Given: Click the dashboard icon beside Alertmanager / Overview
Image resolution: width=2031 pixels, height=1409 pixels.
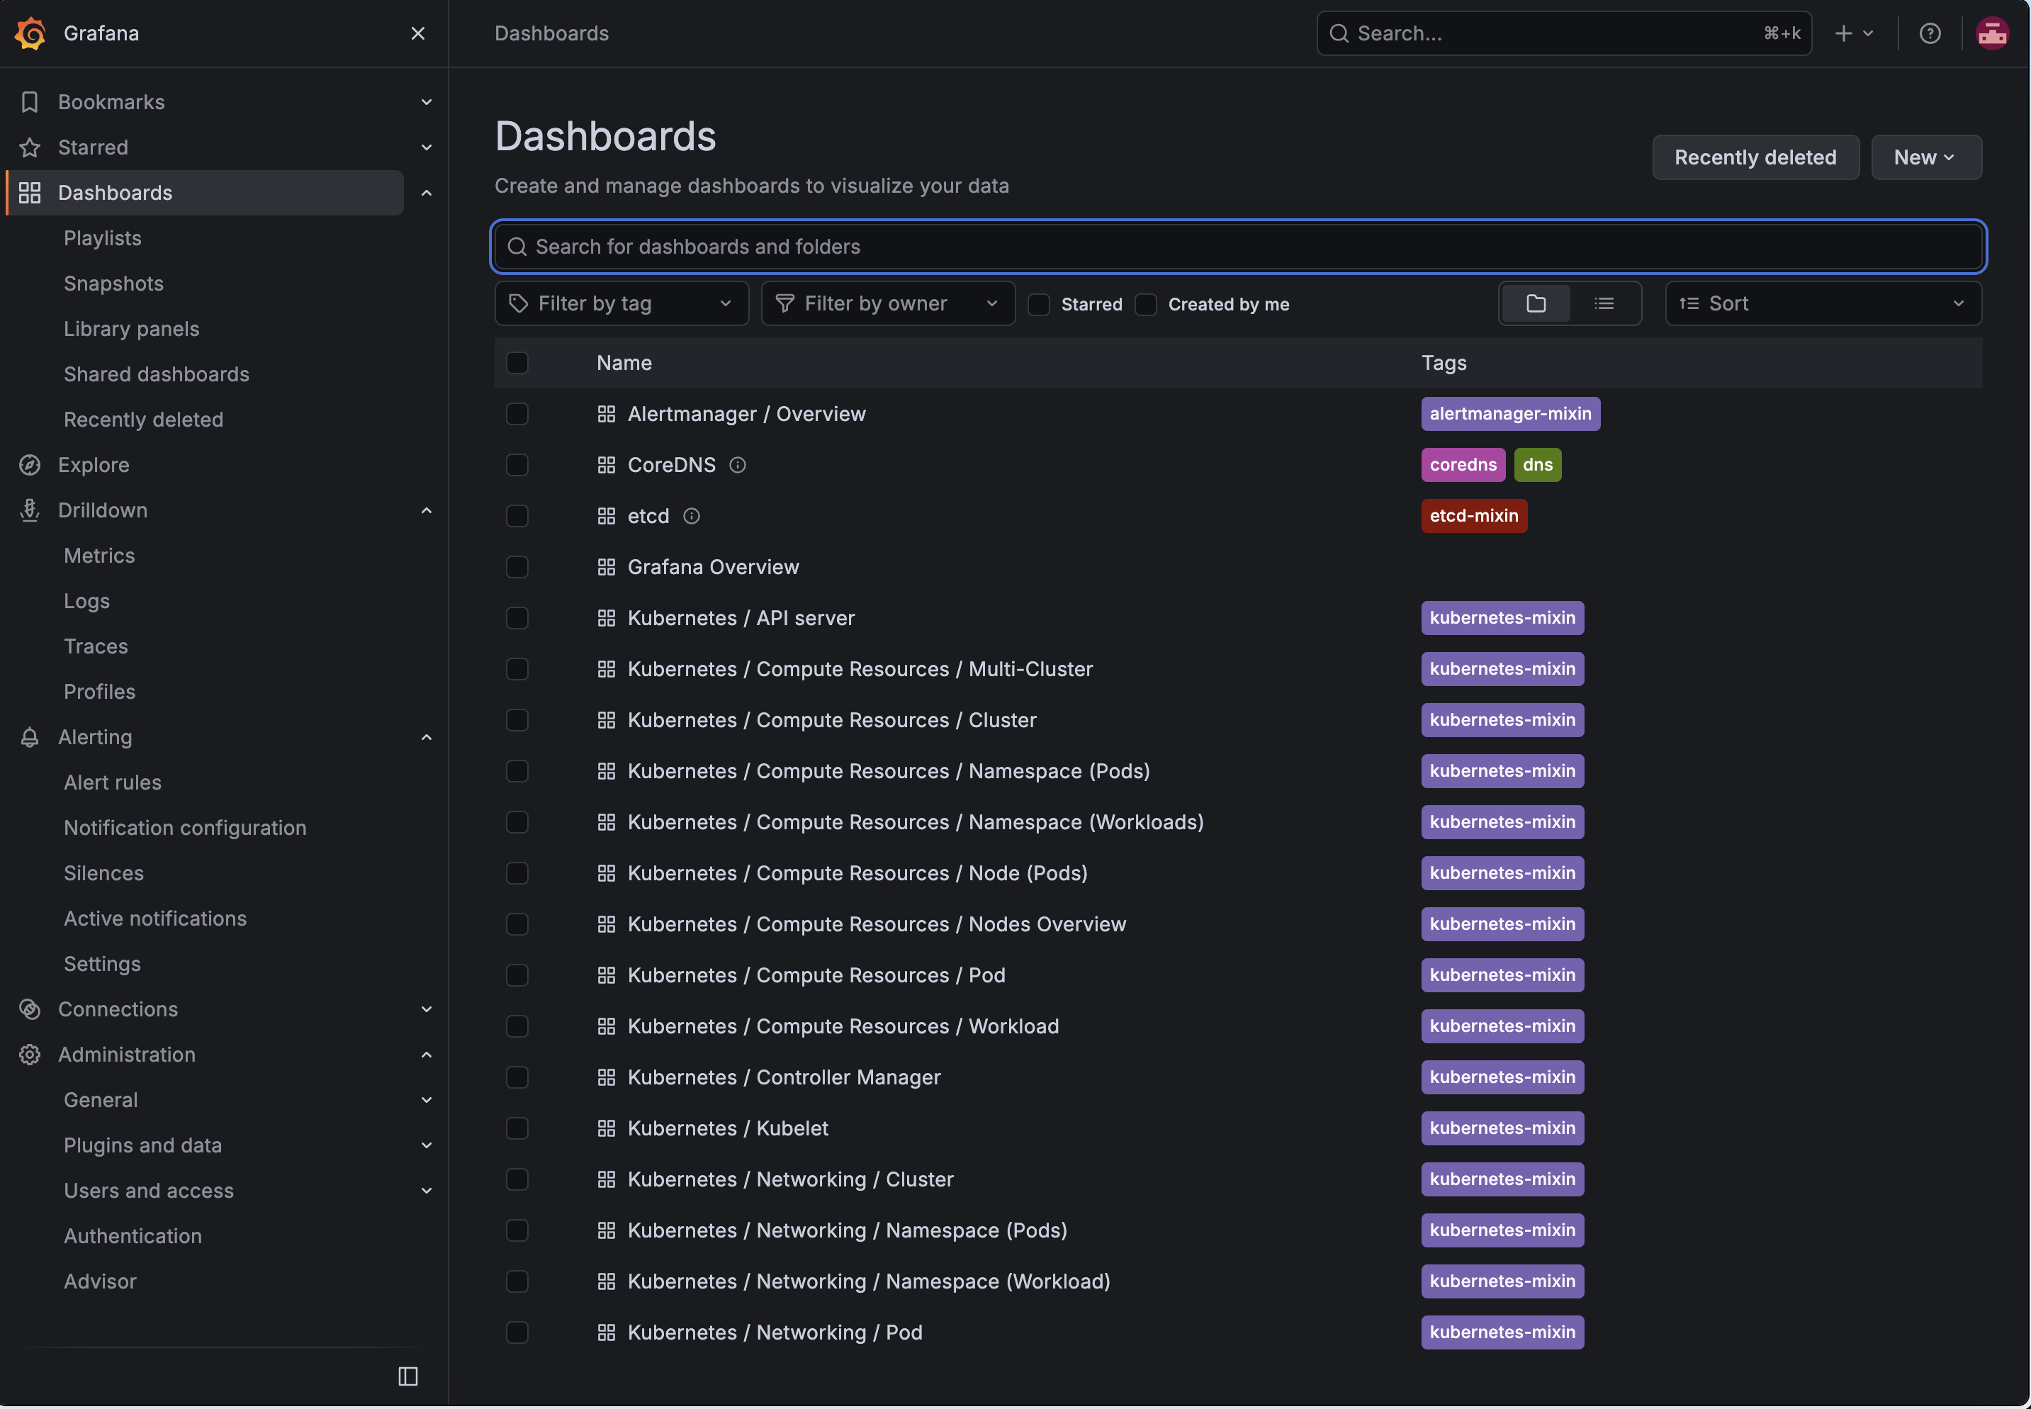Looking at the screenshot, I should pyautogui.click(x=607, y=414).
